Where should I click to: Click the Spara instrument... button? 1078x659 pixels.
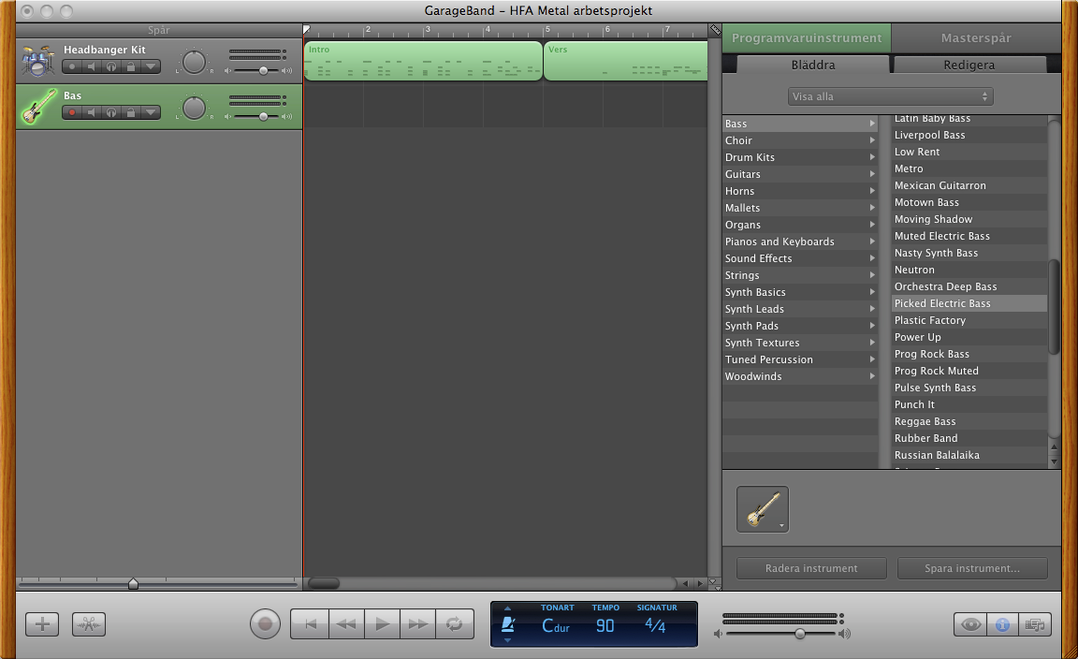click(x=972, y=568)
